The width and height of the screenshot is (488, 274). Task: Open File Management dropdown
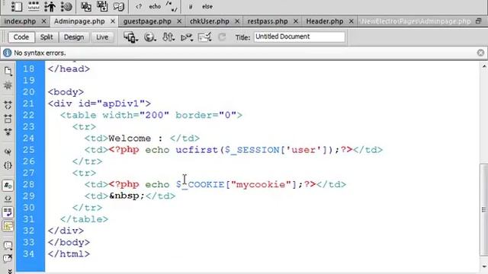coord(169,37)
